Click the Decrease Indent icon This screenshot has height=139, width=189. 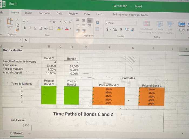click(x=78, y=31)
